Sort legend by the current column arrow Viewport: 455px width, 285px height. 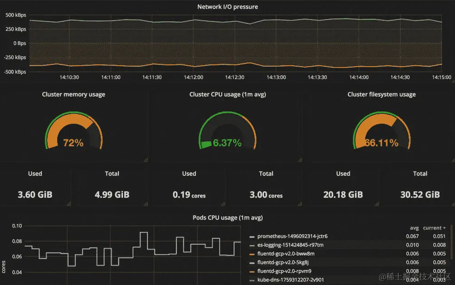pyautogui.click(x=444, y=228)
